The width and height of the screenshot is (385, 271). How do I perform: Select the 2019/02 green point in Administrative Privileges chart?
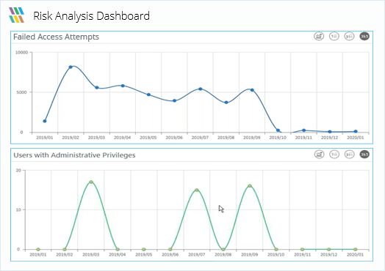point(65,250)
